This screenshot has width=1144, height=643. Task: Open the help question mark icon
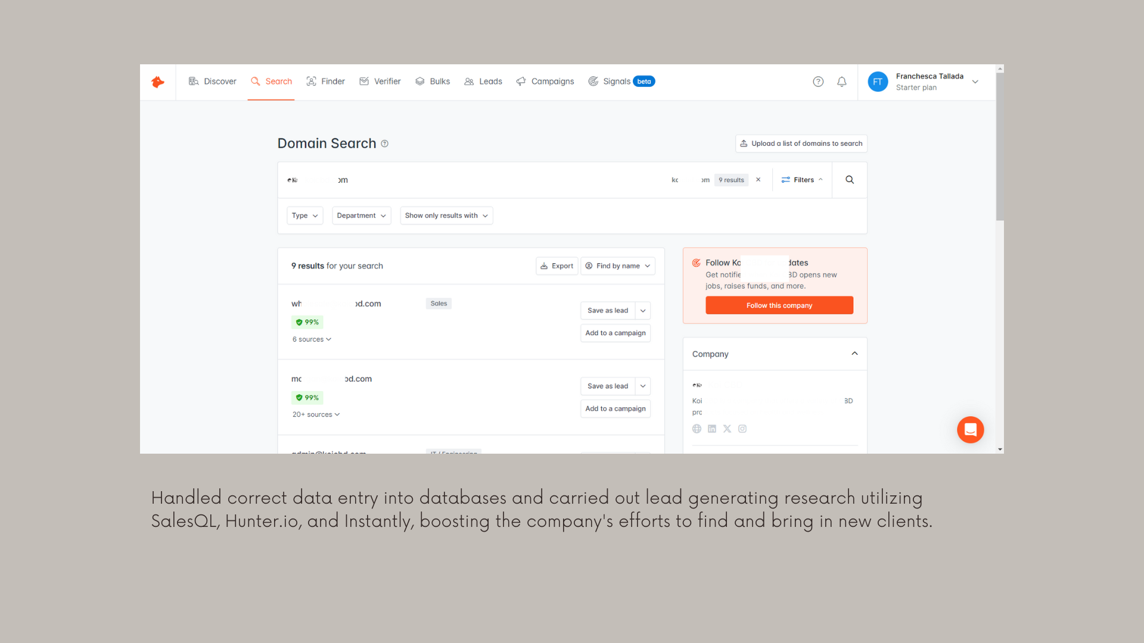pyautogui.click(x=818, y=82)
